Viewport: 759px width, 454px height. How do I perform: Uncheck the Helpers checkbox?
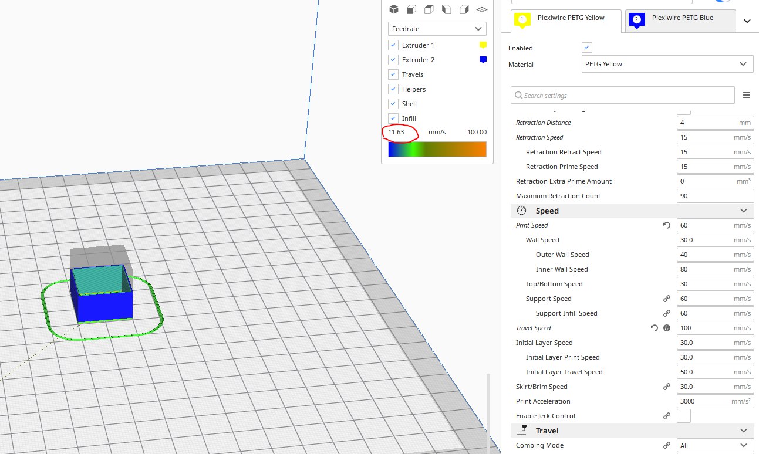393,89
